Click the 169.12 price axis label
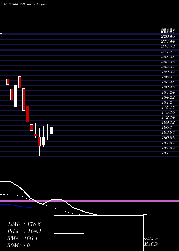179x251 pixels. [x=168, y=123]
